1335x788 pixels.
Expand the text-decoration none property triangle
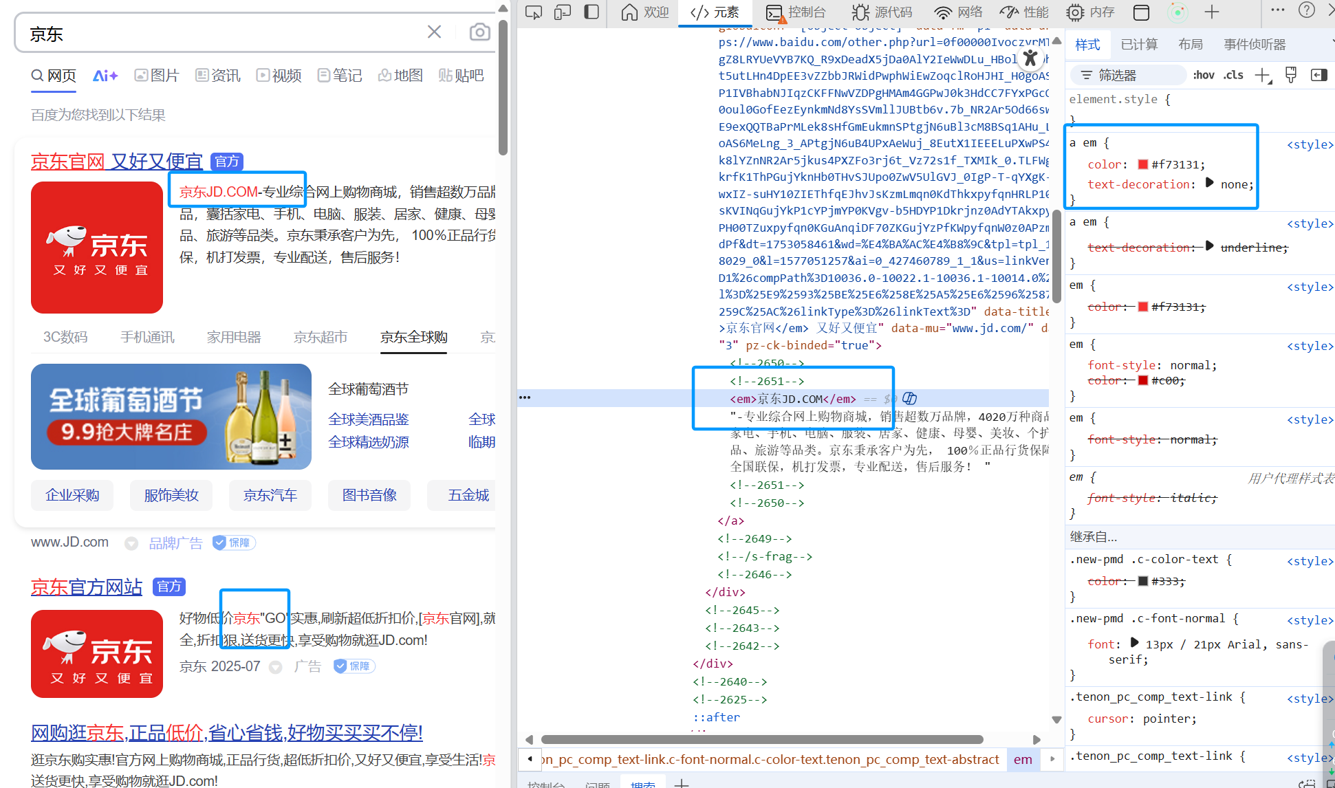(x=1210, y=183)
